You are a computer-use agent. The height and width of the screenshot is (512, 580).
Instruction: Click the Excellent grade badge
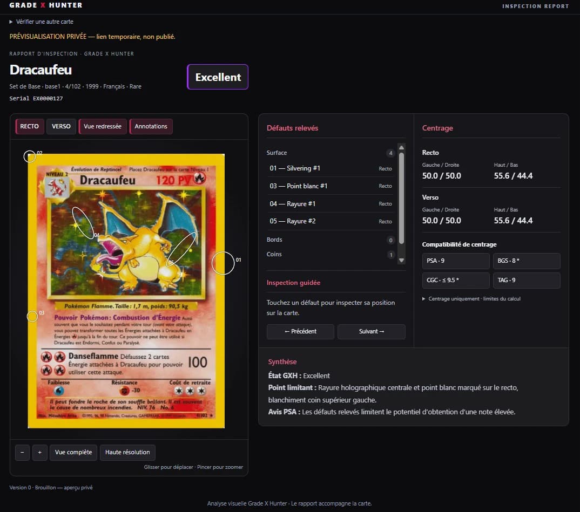(218, 77)
